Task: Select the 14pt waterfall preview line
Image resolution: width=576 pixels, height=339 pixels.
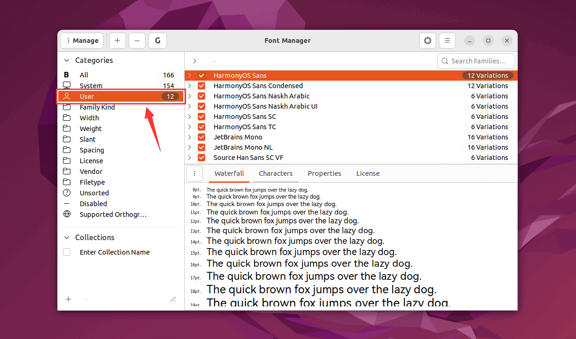Action: click(x=296, y=241)
